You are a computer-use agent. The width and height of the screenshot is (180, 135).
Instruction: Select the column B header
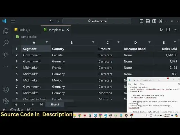click(71, 42)
